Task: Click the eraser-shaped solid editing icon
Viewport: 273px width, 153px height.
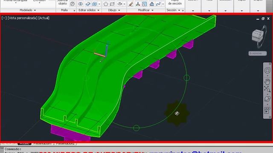Action: coord(88,4)
